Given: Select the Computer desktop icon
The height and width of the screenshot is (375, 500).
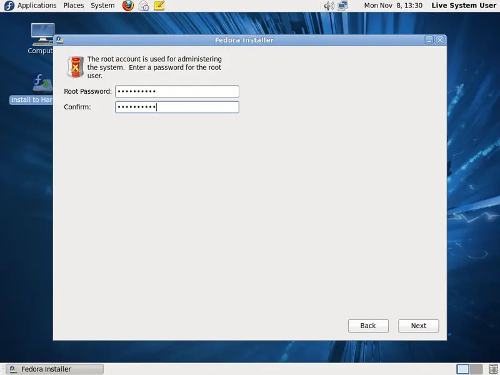Looking at the screenshot, I should (x=41, y=39).
